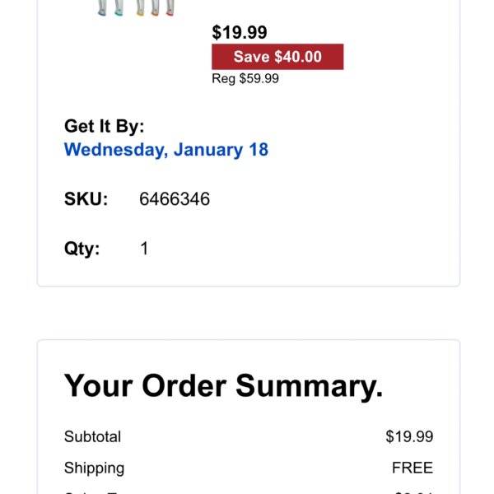
Task: Select the SKU number 6466346
Action: [x=175, y=198]
